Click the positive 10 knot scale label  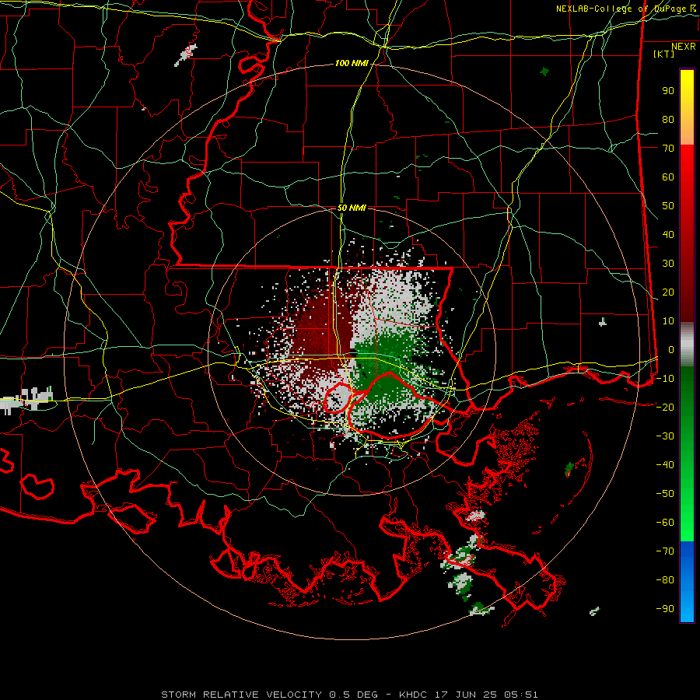668,321
